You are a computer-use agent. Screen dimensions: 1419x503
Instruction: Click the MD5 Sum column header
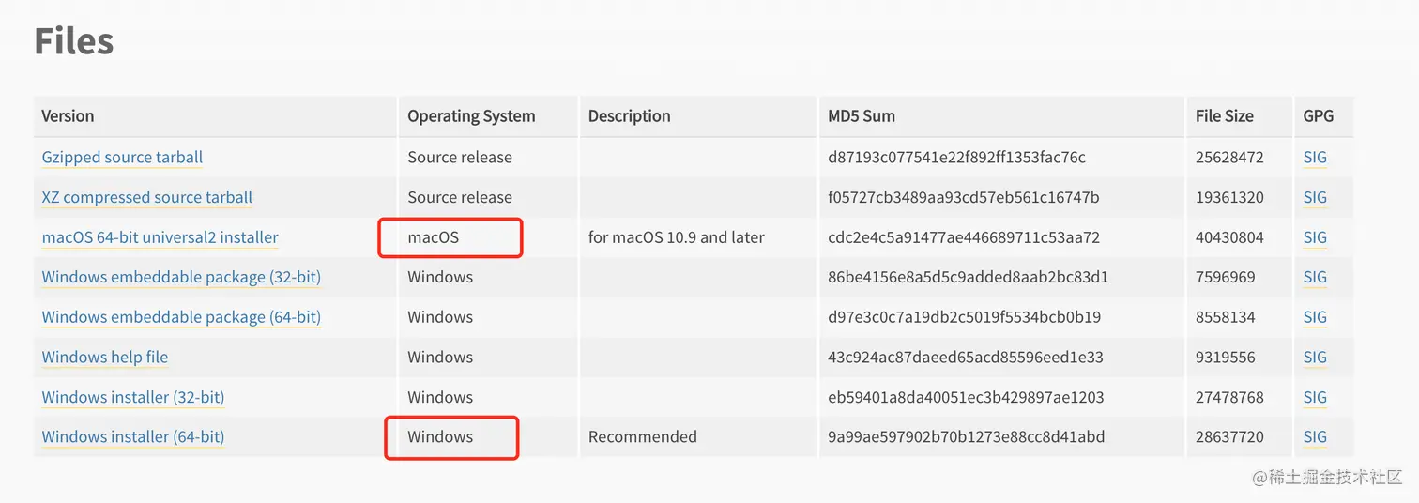coord(861,116)
